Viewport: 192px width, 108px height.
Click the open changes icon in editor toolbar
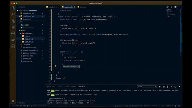pyautogui.click(x=167, y=7)
